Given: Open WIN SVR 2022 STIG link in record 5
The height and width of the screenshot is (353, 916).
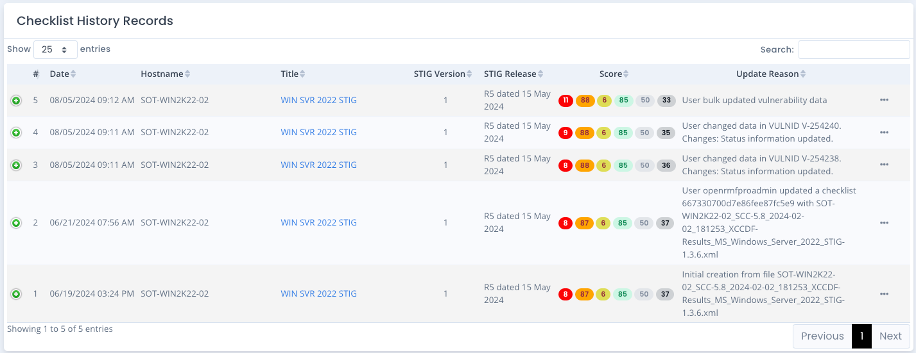Looking at the screenshot, I should 318,100.
